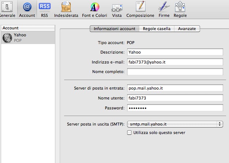The width and height of the screenshot is (229, 163).
Task: Click the Nome utente field
Action: [175, 98]
